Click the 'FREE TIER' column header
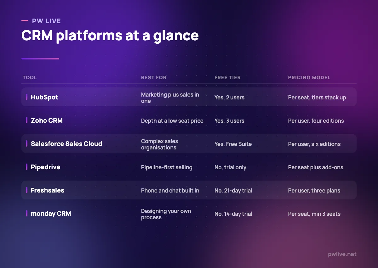Viewport: 378px width, 268px height. click(227, 78)
